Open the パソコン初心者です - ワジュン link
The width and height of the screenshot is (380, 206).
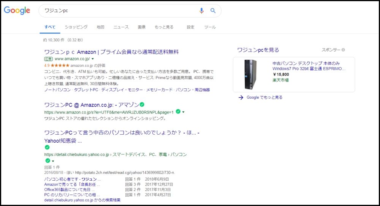pos(73,179)
